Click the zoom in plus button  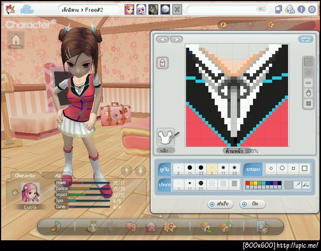click(309, 72)
